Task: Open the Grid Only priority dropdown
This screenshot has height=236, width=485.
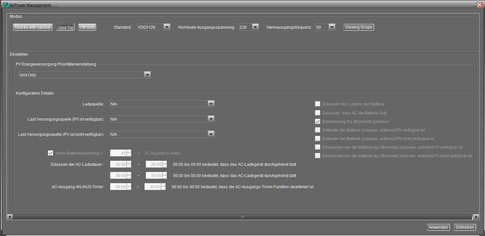Action: point(85,75)
